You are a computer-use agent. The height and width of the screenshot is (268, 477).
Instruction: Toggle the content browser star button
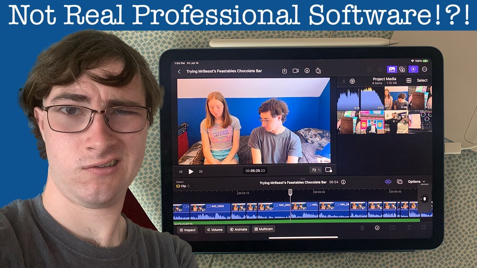coord(402,69)
